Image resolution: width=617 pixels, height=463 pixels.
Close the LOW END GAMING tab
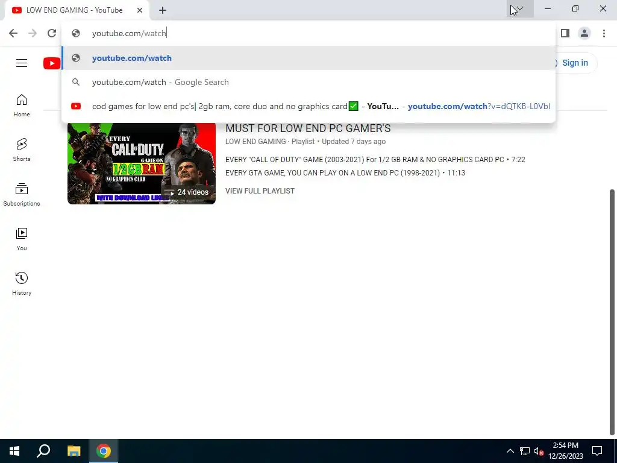140,10
